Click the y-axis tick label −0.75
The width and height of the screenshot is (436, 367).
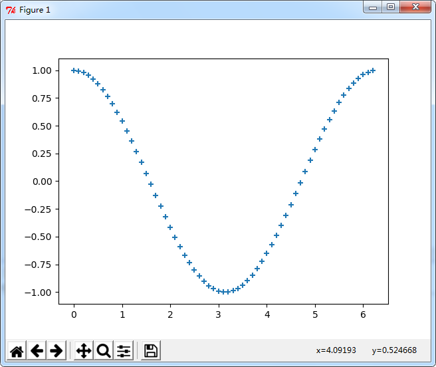pyautogui.click(x=38, y=265)
